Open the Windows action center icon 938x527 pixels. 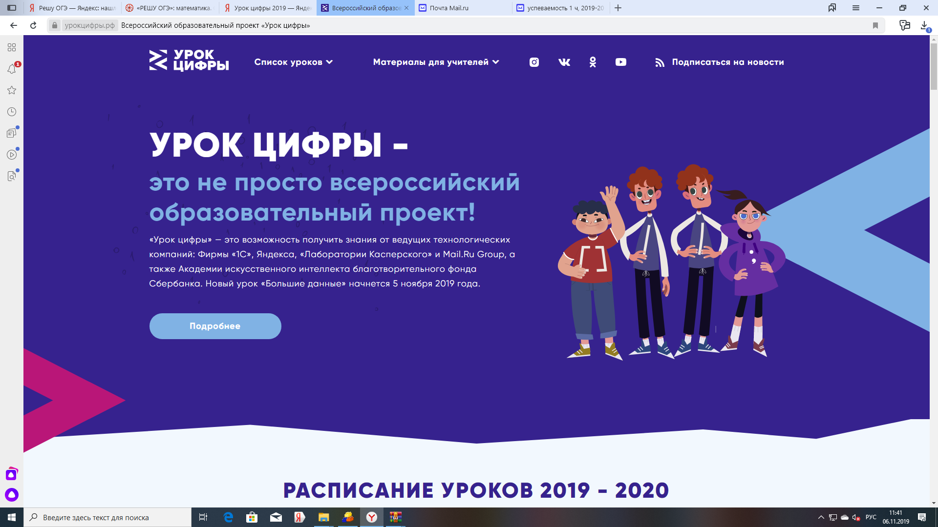[x=921, y=517]
